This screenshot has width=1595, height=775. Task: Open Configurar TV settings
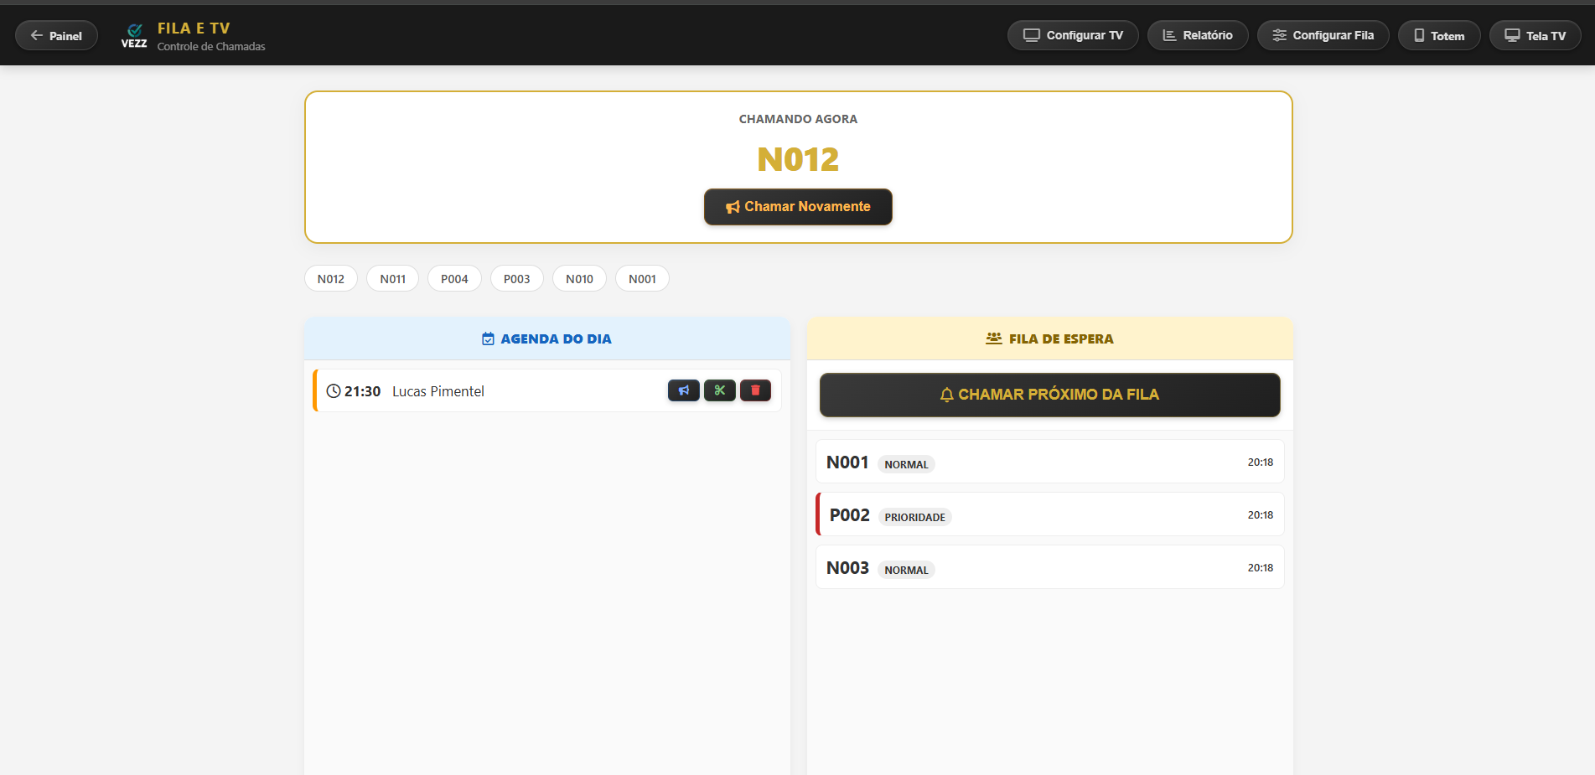(1072, 35)
